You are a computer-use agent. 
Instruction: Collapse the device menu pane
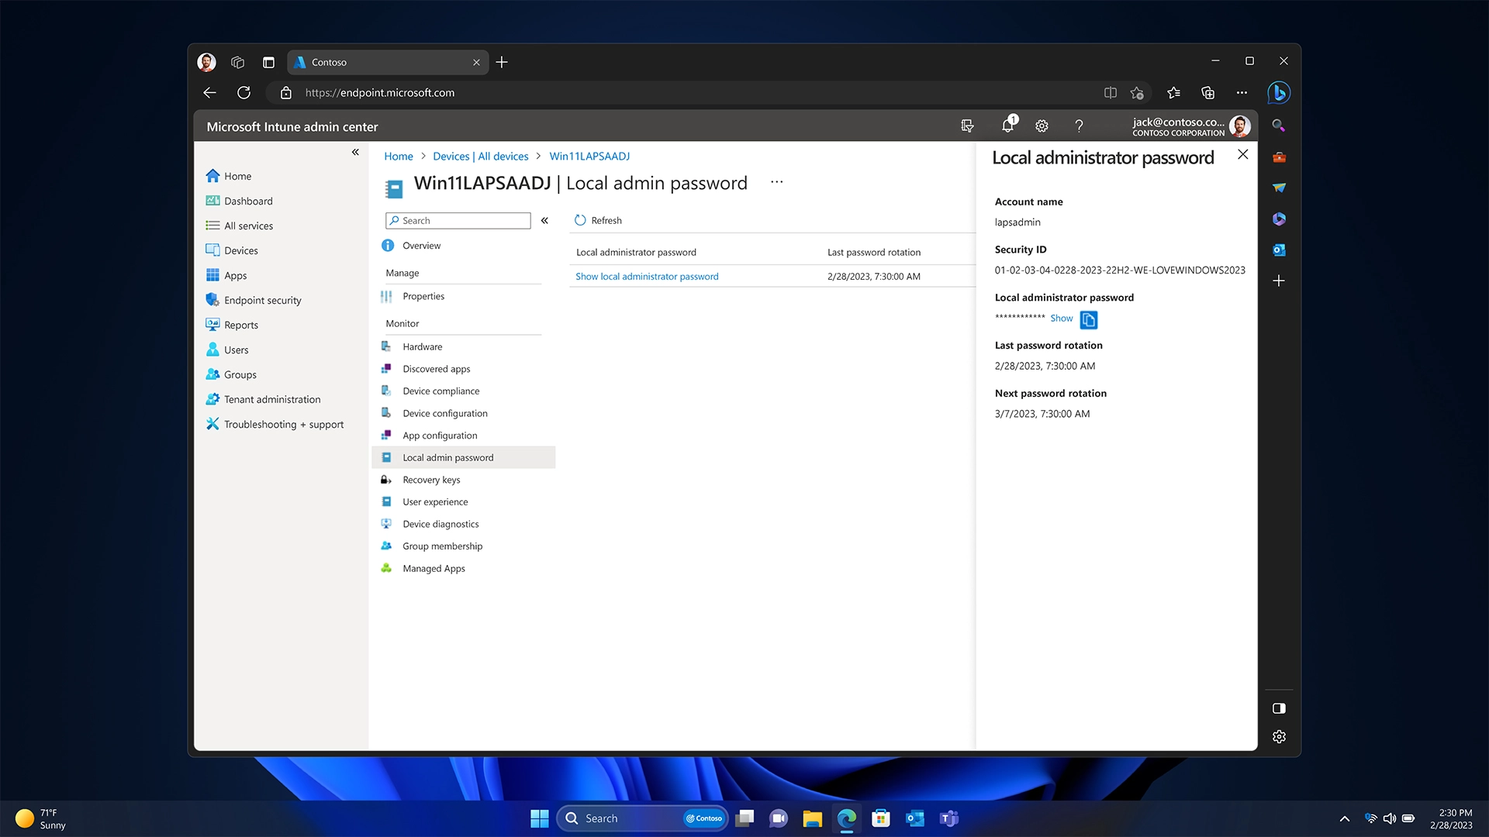(x=544, y=221)
